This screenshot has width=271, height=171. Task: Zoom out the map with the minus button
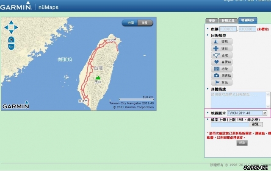point(11,47)
